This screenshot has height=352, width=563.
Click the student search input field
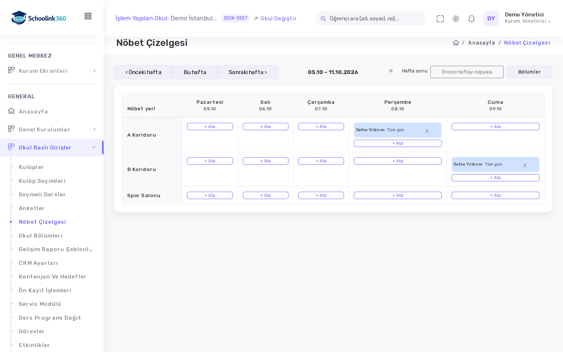370,18
